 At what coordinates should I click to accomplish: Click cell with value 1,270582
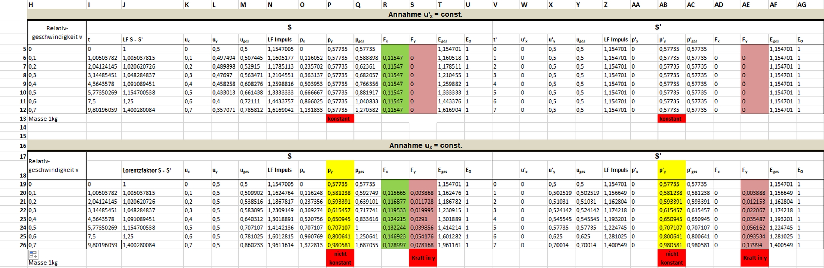(x=367, y=110)
